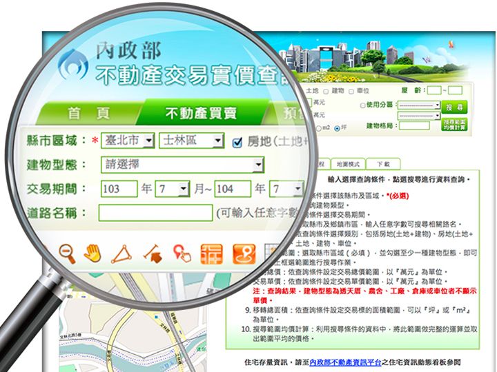Check the 建物 checkbox
This screenshot has height=372, width=497.
click(x=326, y=92)
